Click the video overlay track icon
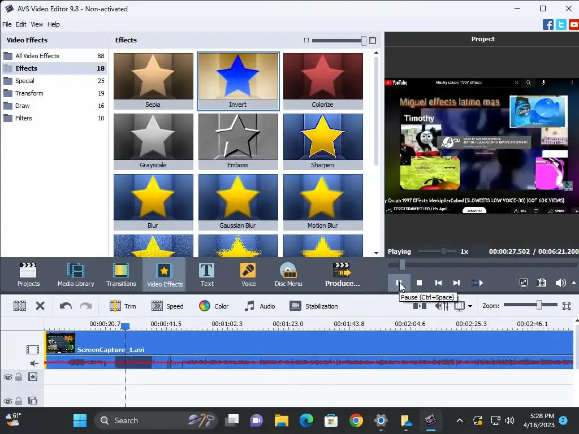This screenshot has height=434, width=579. pyautogui.click(x=33, y=401)
